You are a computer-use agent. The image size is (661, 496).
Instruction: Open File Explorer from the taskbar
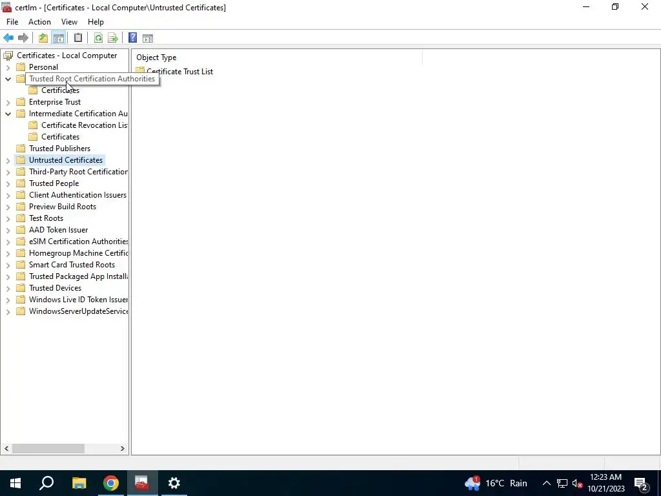coord(79,483)
